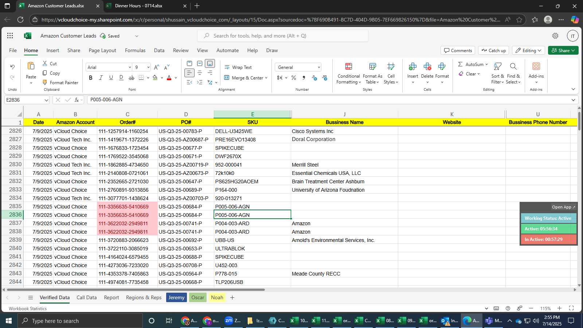Viewport: 583px width, 328px height.
Task: Click the Comments button
Action: 458,50
